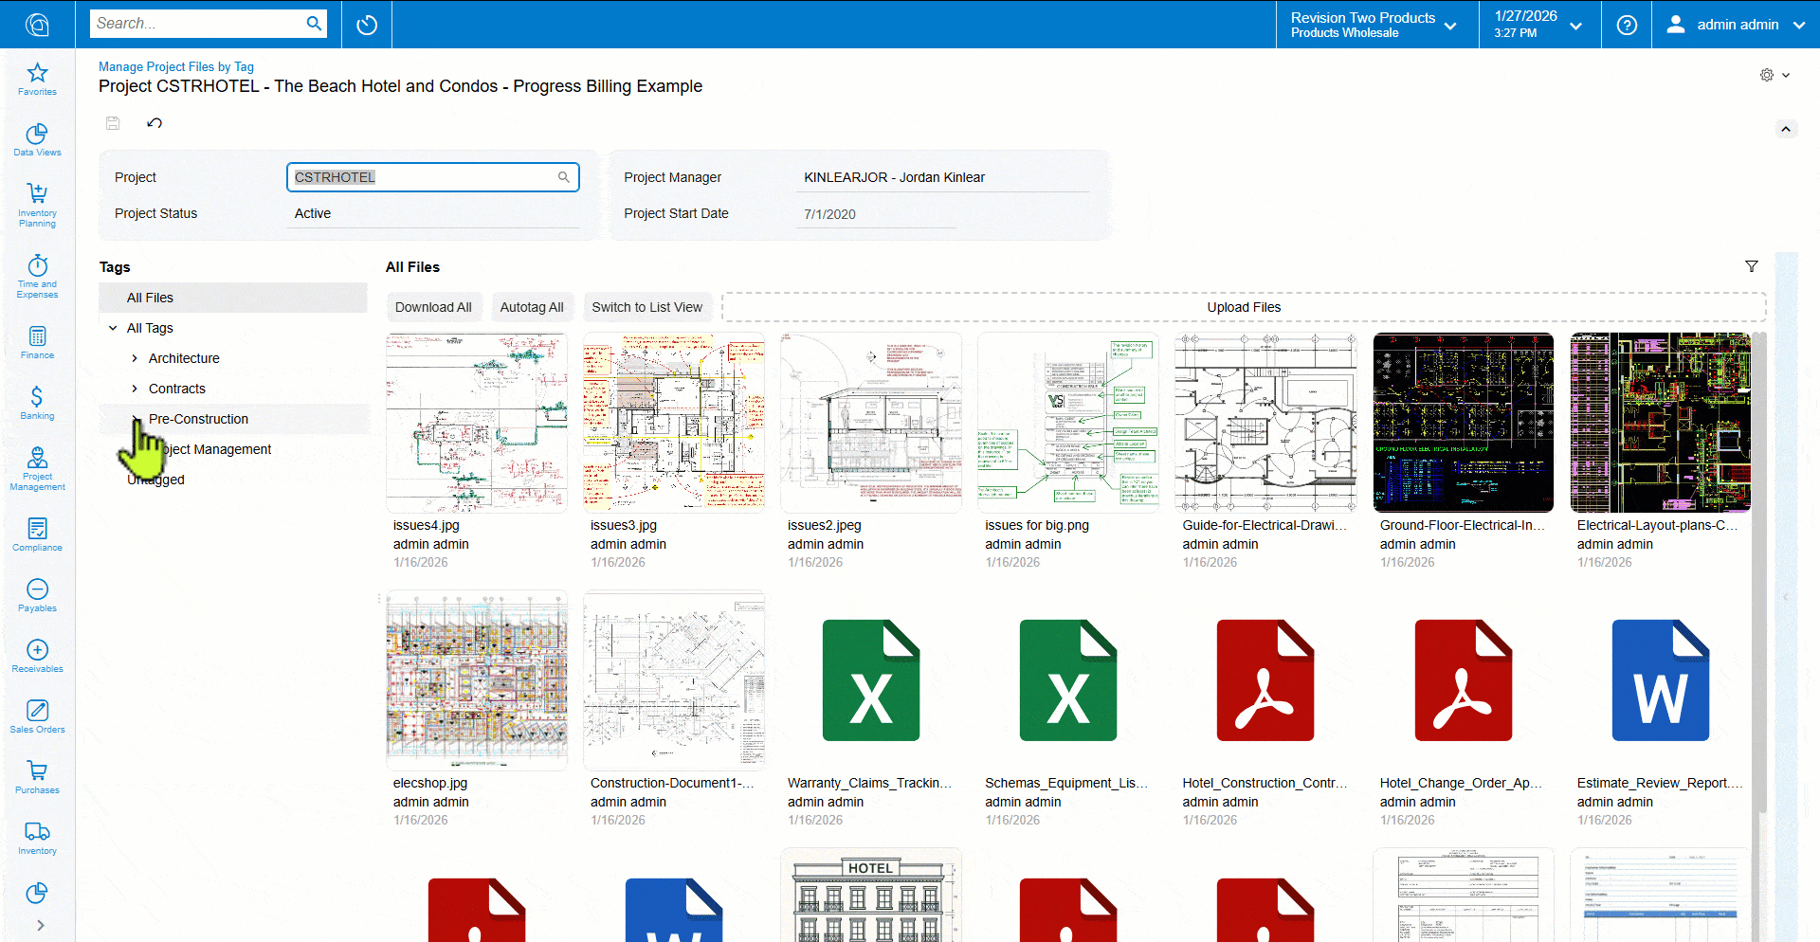Image resolution: width=1820 pixels, height=942 pixels.
Task: Expand the Contracts tag node
Action: (135, 389)
